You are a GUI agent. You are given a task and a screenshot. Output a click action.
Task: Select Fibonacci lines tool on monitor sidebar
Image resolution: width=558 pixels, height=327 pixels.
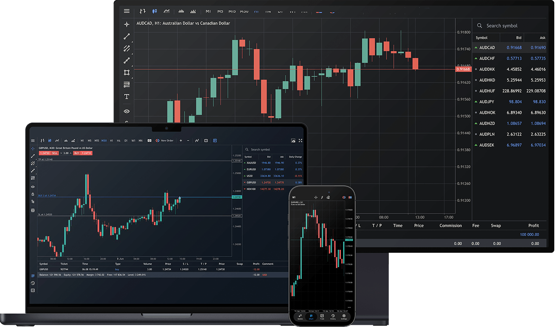pyautogui.click(x=126, y=85)
